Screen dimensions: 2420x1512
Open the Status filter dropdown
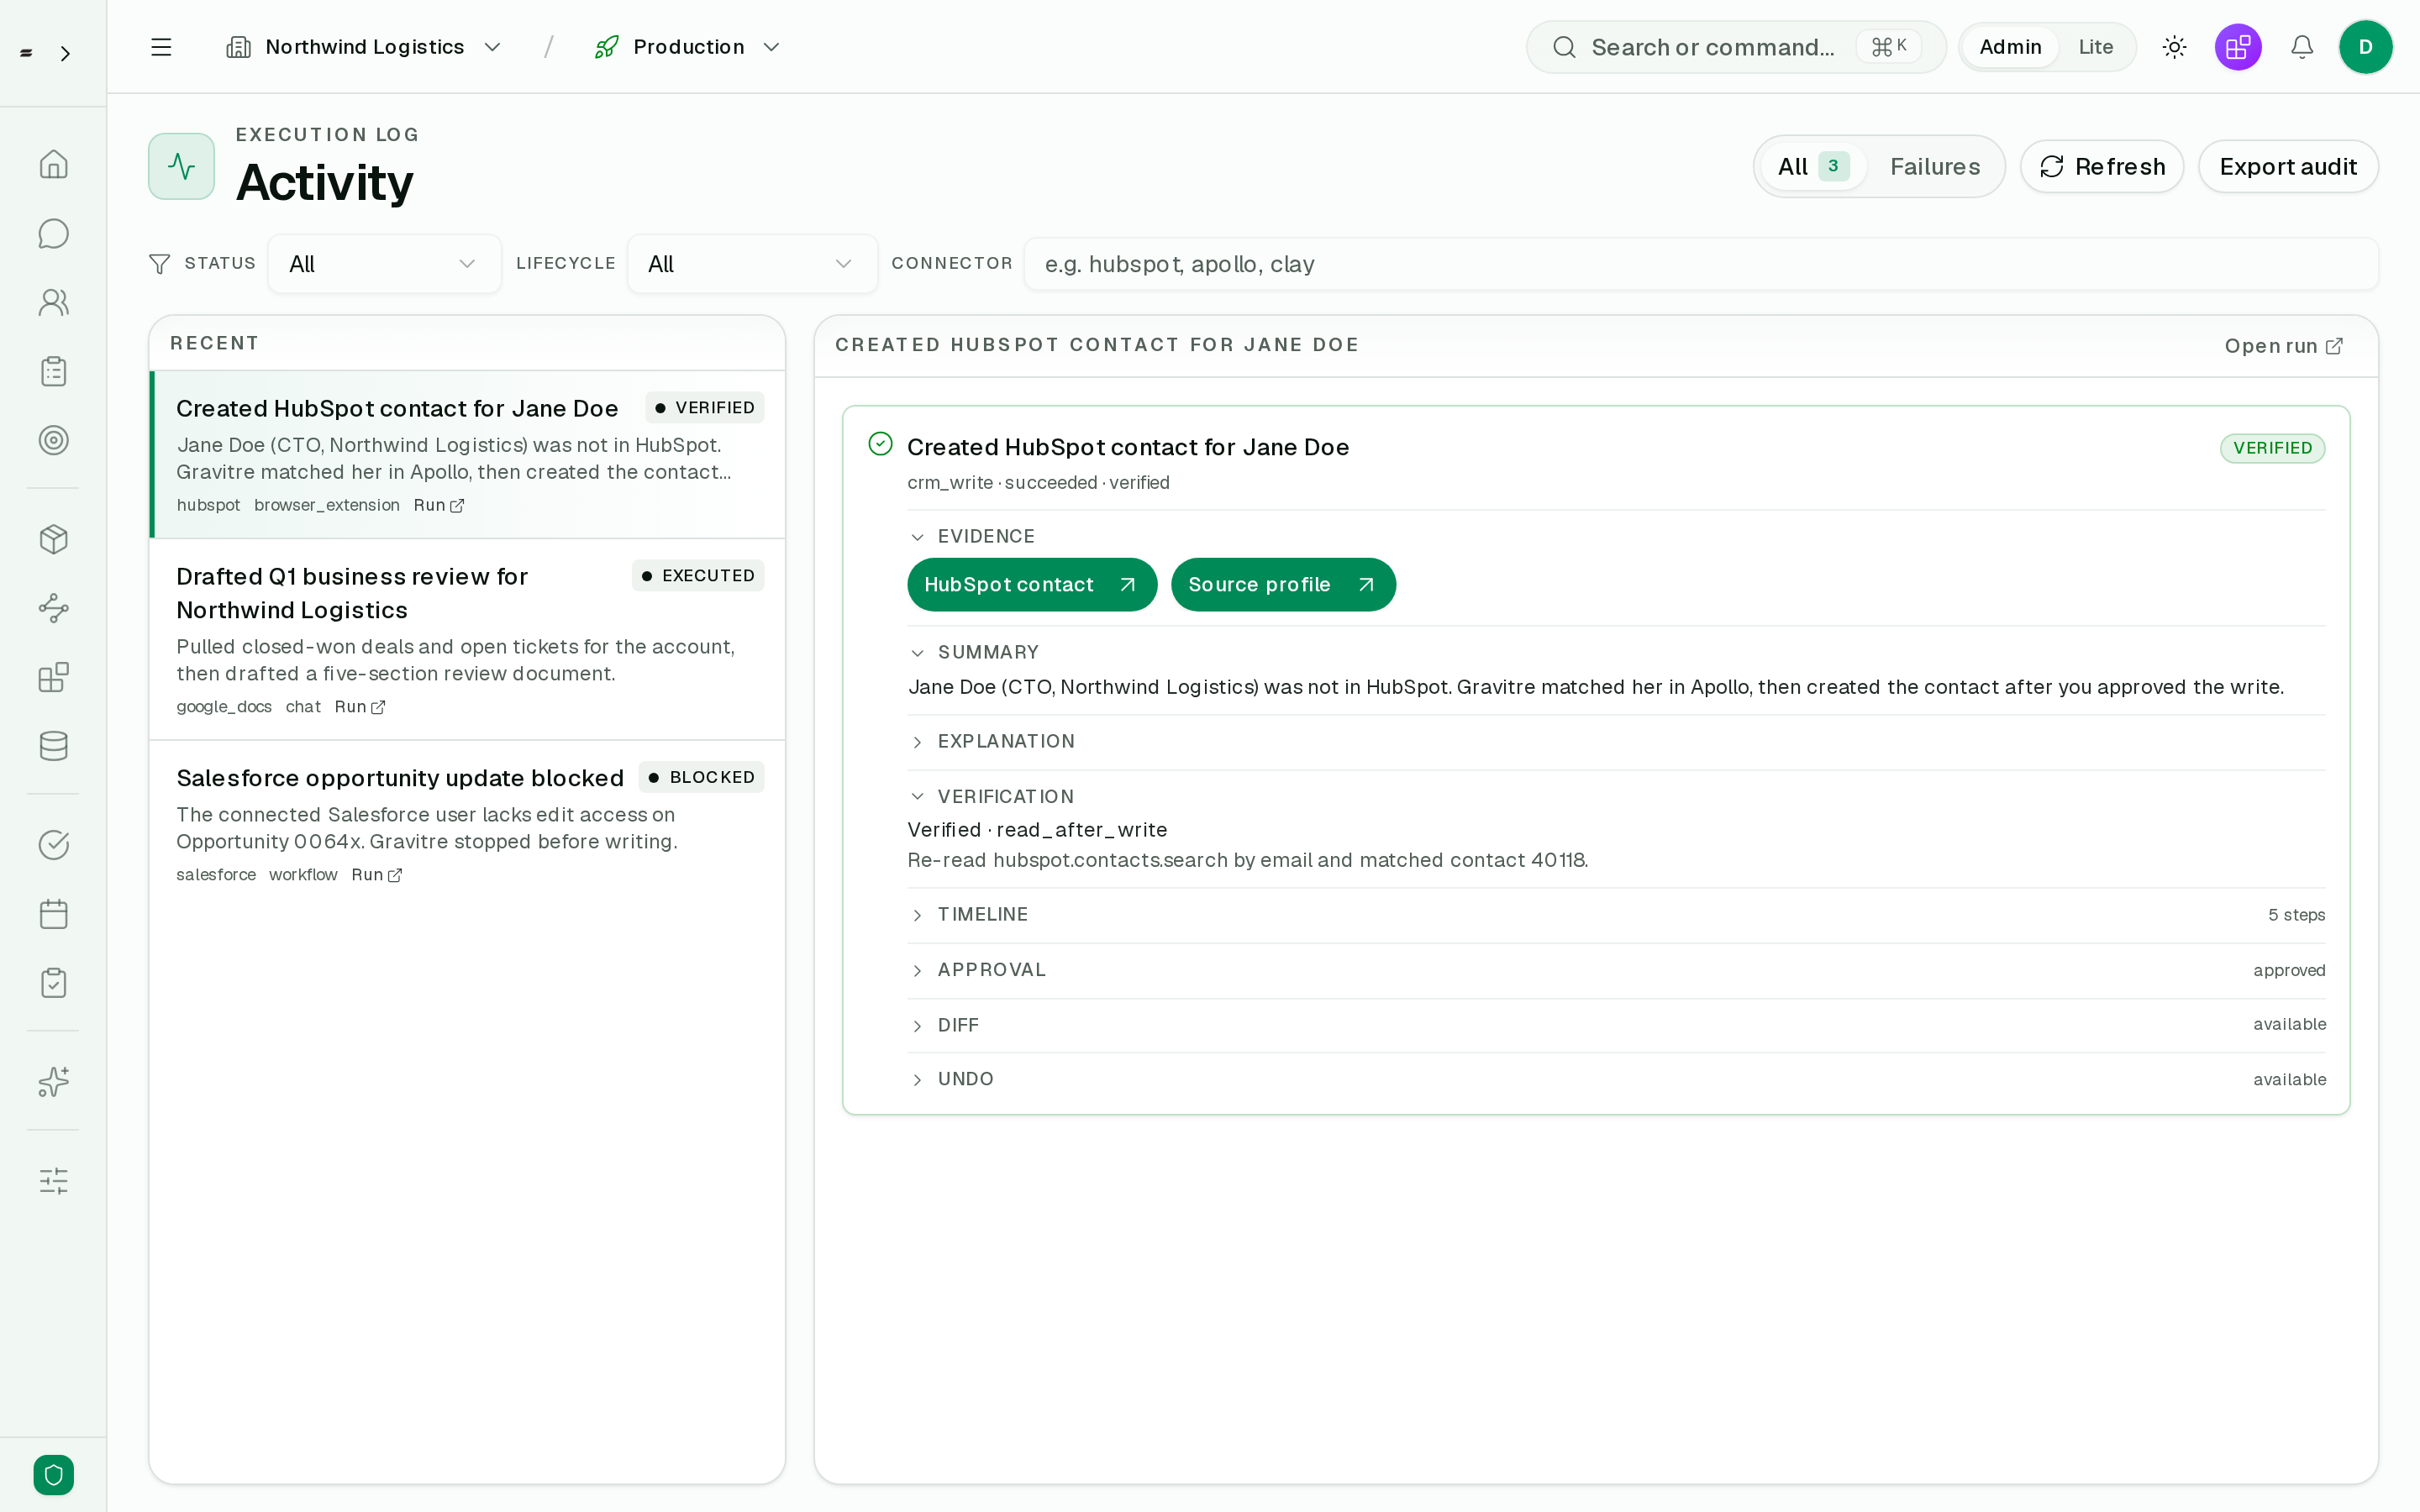(x=384, y=264)
